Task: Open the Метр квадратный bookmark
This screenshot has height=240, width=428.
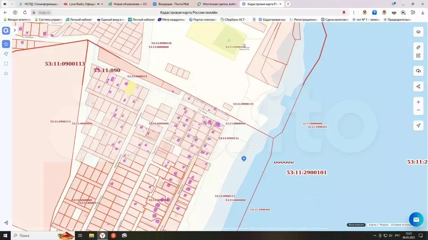Action: coord(172,20)
